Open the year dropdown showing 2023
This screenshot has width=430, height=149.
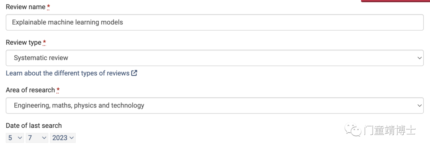click(63, 138)
